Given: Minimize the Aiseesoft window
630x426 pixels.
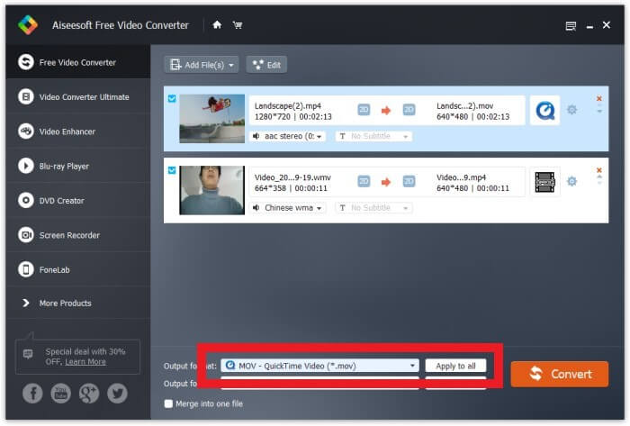Looking at the screenshot, I should (x=589, y=26).
